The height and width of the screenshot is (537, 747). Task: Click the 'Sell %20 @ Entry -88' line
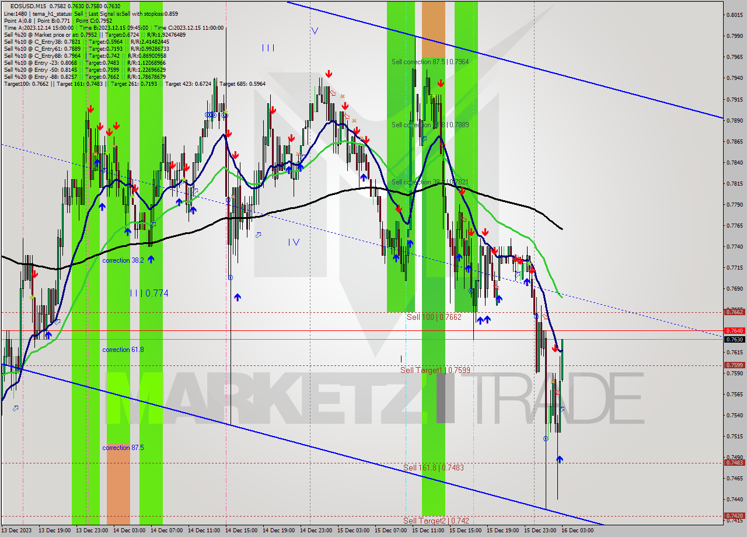(85, 76)
